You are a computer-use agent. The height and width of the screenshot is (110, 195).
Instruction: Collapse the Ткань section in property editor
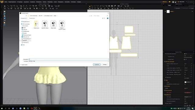coord(165,80)
